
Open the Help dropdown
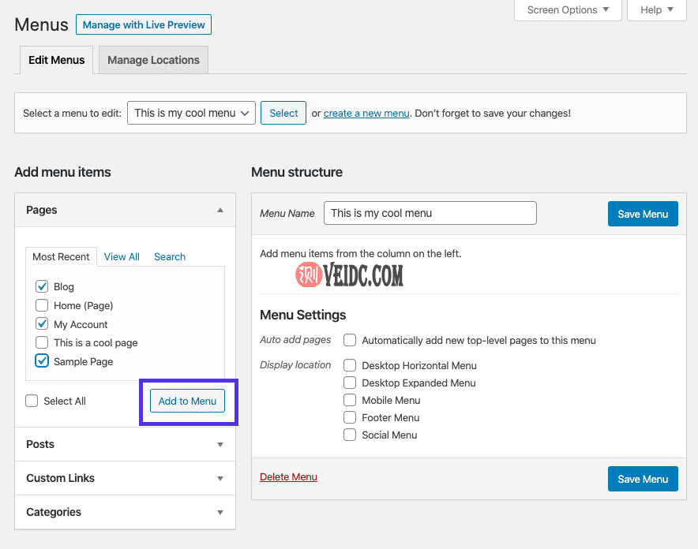tap(656, 10)
